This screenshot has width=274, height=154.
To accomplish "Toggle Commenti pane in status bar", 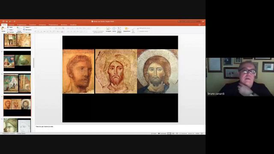I will point(162,133).
